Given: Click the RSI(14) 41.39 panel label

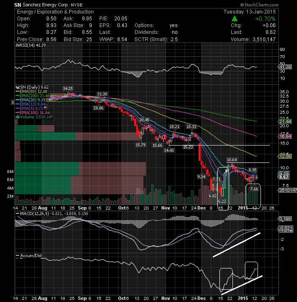Looking at the screenshot, I should [x=33, y=45].
